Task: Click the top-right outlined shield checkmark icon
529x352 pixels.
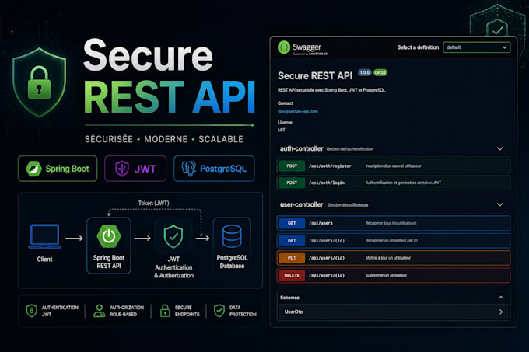Action: (497, 28)
